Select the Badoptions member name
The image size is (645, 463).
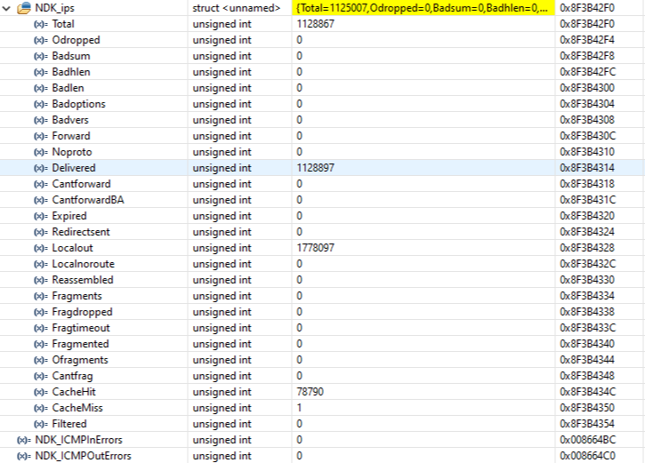click(78, 104)
